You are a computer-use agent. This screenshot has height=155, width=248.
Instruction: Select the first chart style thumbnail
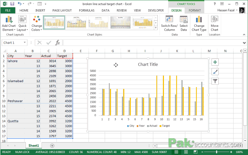click(54, 22)
